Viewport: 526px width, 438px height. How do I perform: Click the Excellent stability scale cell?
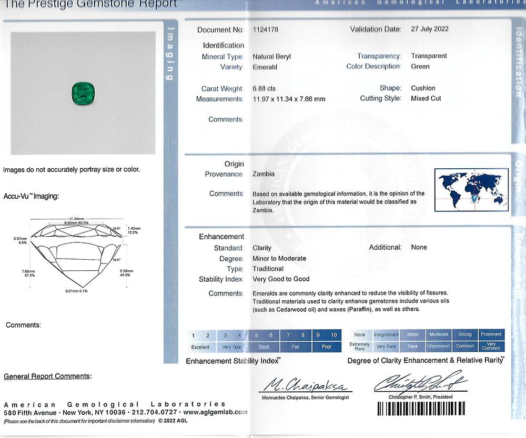(200, 347)
